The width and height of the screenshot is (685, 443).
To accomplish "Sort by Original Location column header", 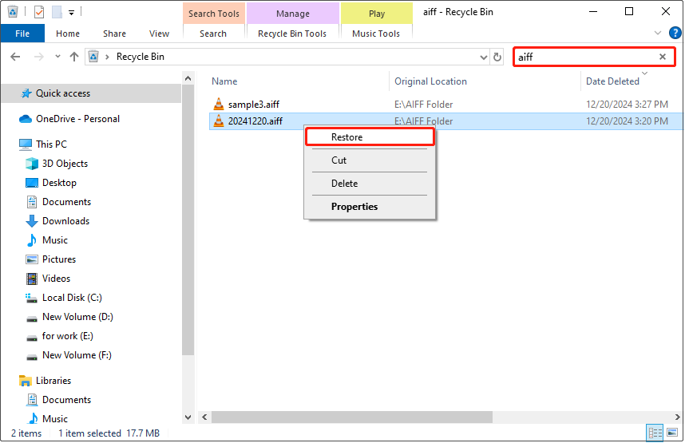I will 430,81.
